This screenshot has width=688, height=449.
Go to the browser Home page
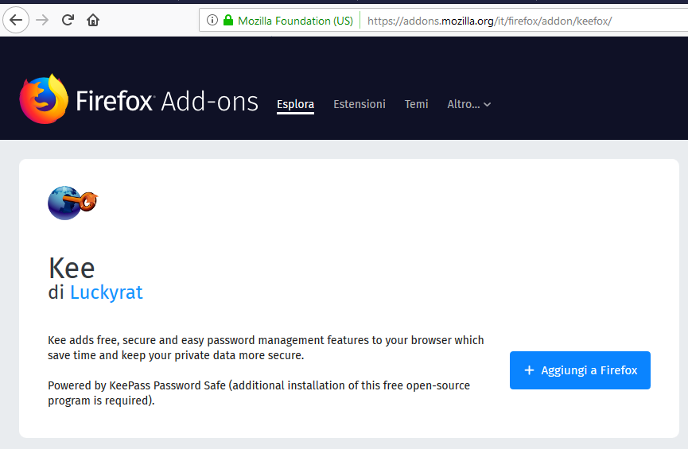coord(93,20)
